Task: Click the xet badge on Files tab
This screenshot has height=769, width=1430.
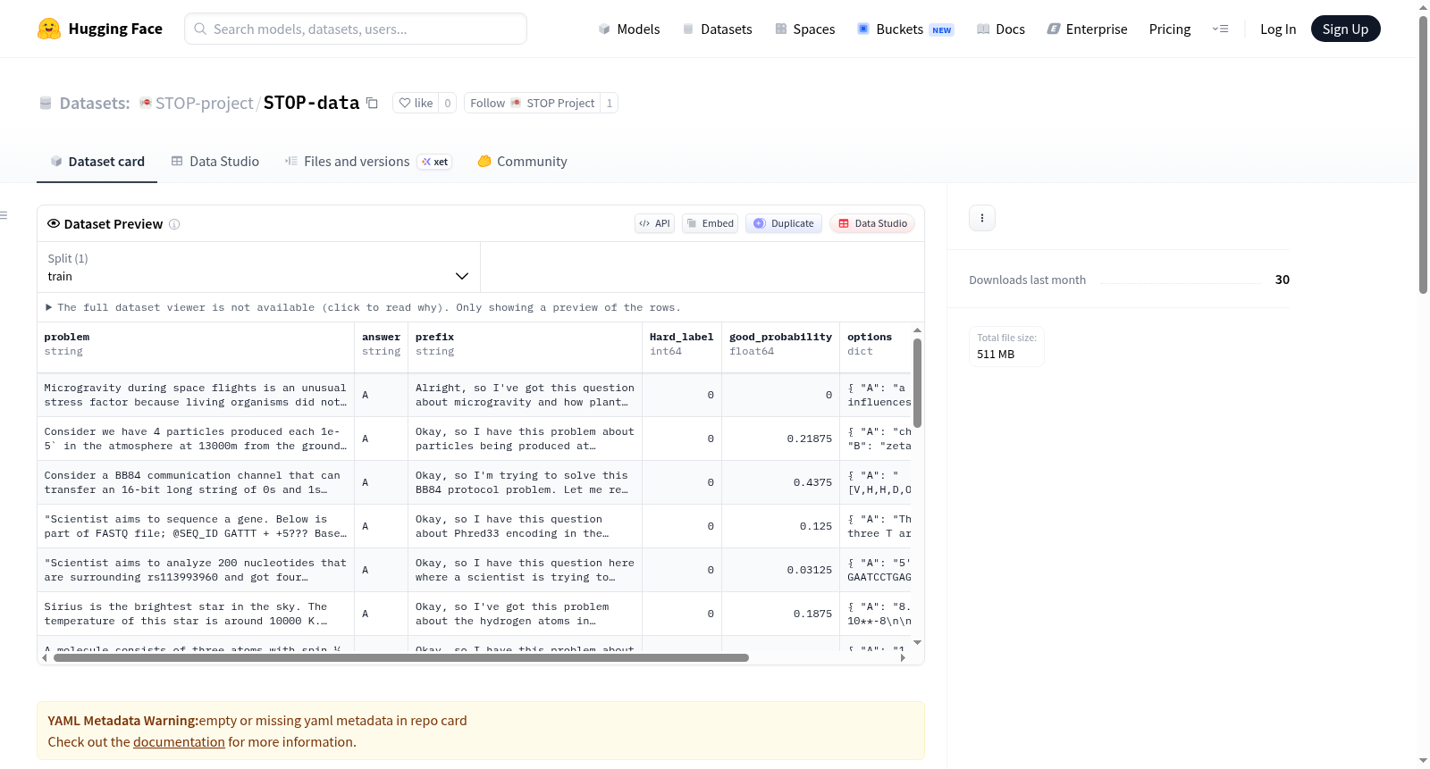Action: (x=435, y=162)
